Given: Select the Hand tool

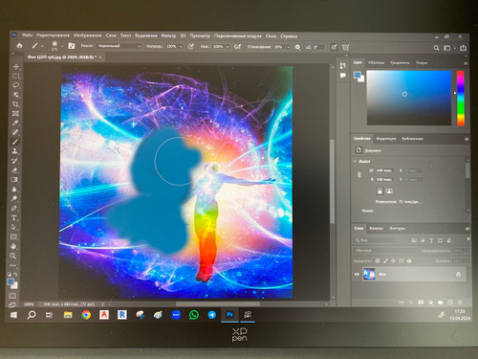Looking at the screenshot, I should [13, 246].
